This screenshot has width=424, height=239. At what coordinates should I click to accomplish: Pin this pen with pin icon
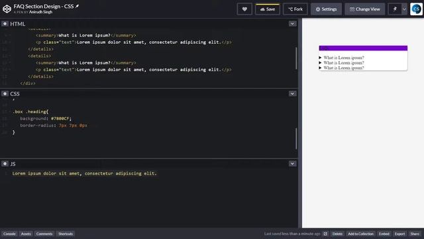(395, 9)
